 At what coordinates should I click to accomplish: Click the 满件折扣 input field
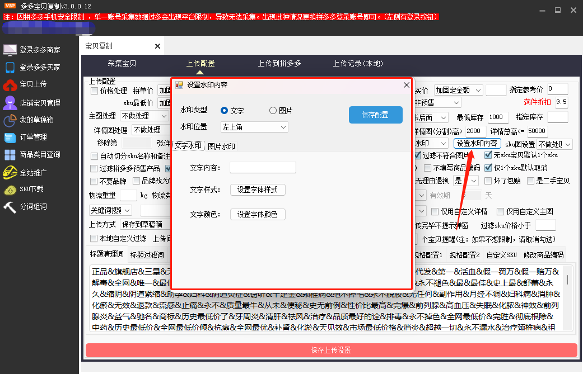(561, 102)
